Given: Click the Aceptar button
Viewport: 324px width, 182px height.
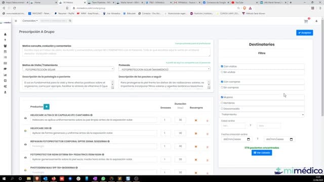Looking at the screenshot, I should coord(305,32).
